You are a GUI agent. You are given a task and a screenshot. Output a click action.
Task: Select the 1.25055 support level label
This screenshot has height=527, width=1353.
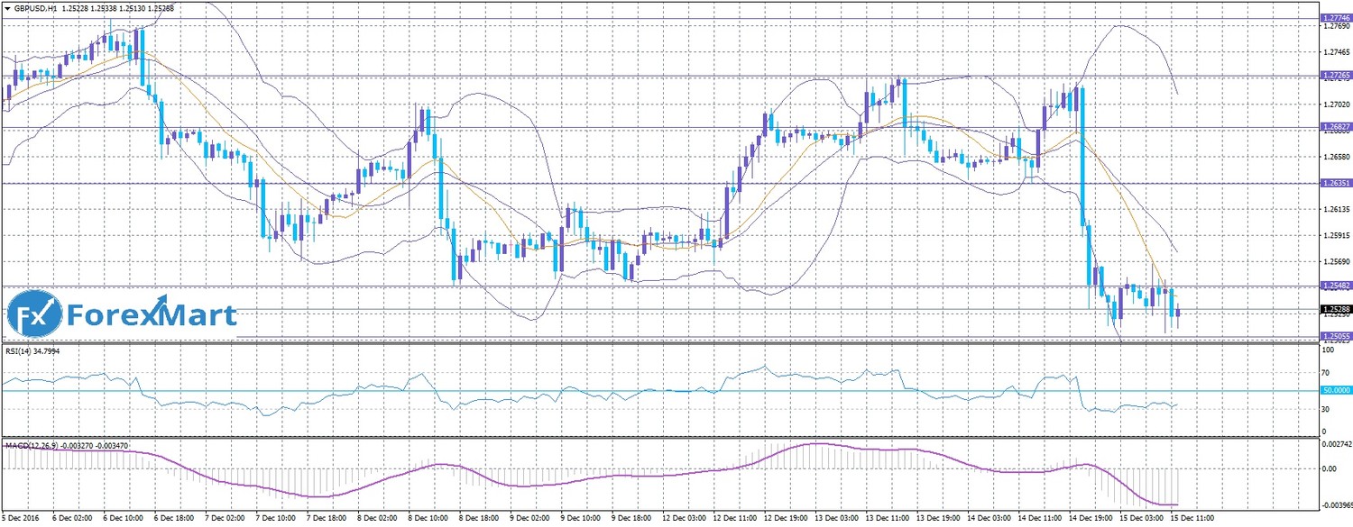(x=1335, y=336)
